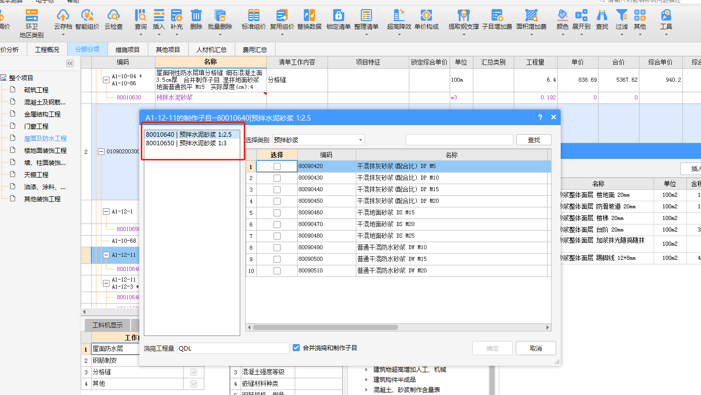Open the 过滤 dropdown arrow
This screenshot has height=395, width=701.
[x=622, y=35]
